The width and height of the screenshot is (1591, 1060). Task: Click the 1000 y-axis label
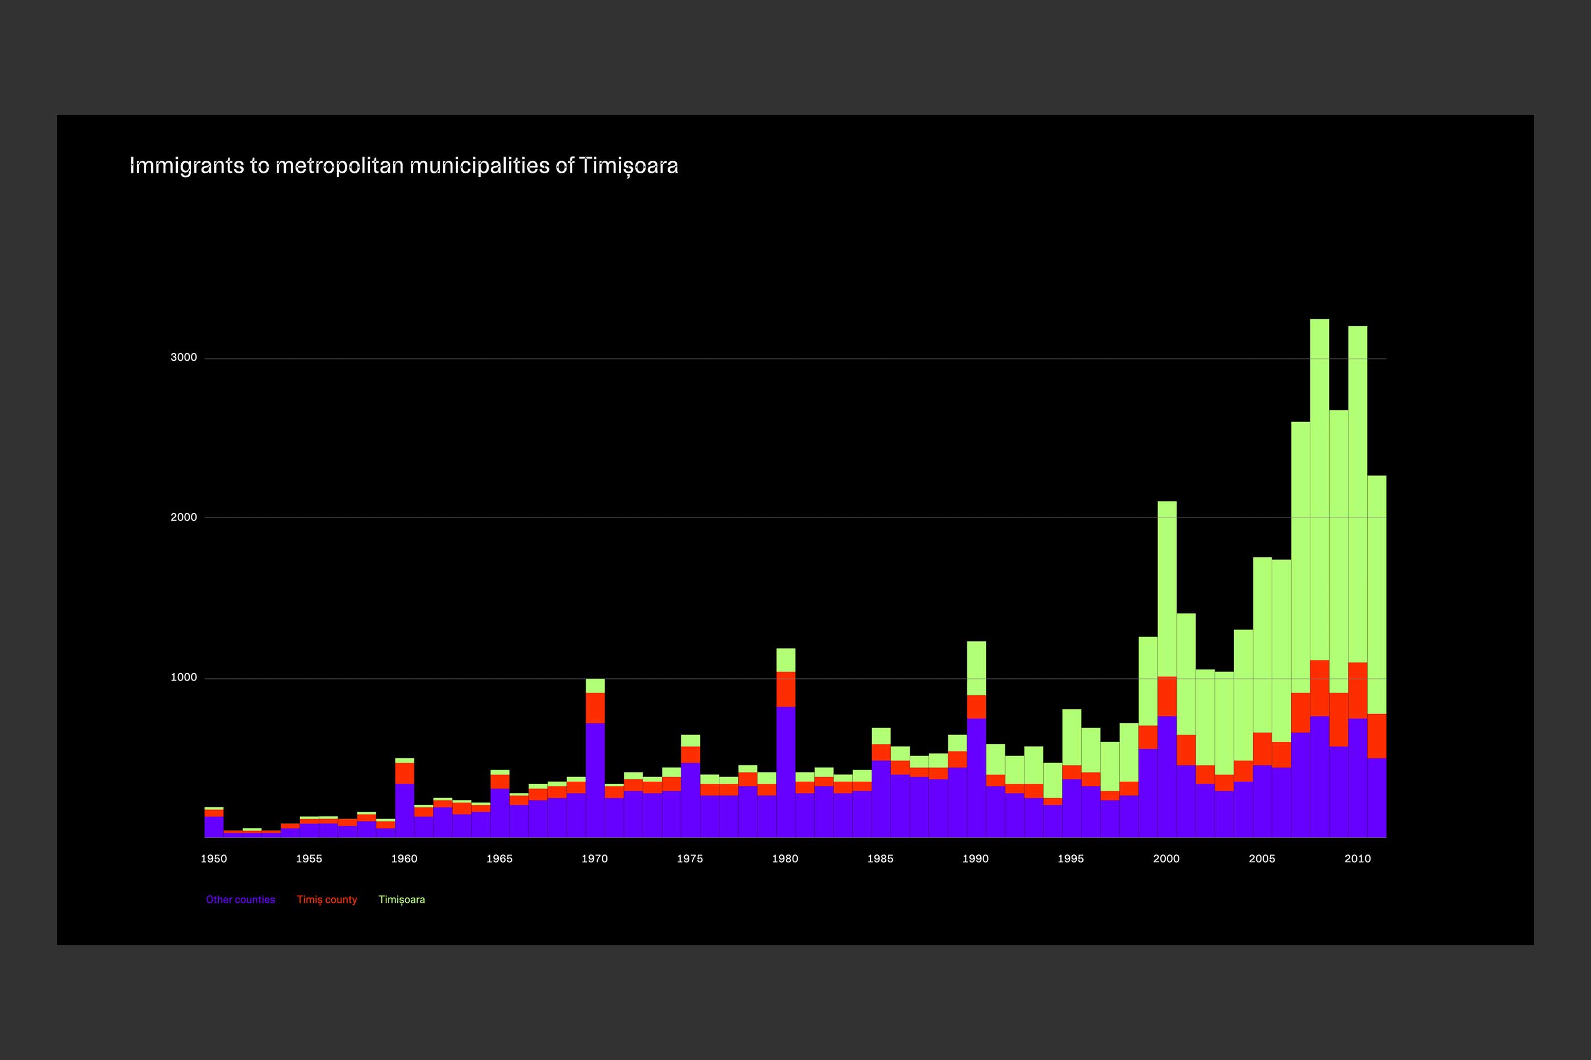click(x=183, y=677)
